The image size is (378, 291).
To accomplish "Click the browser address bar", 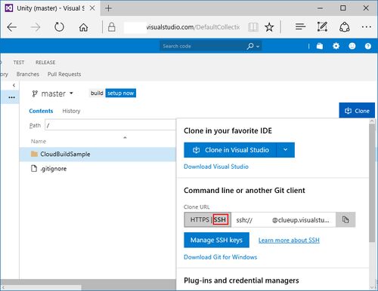I will pos(181,27).
